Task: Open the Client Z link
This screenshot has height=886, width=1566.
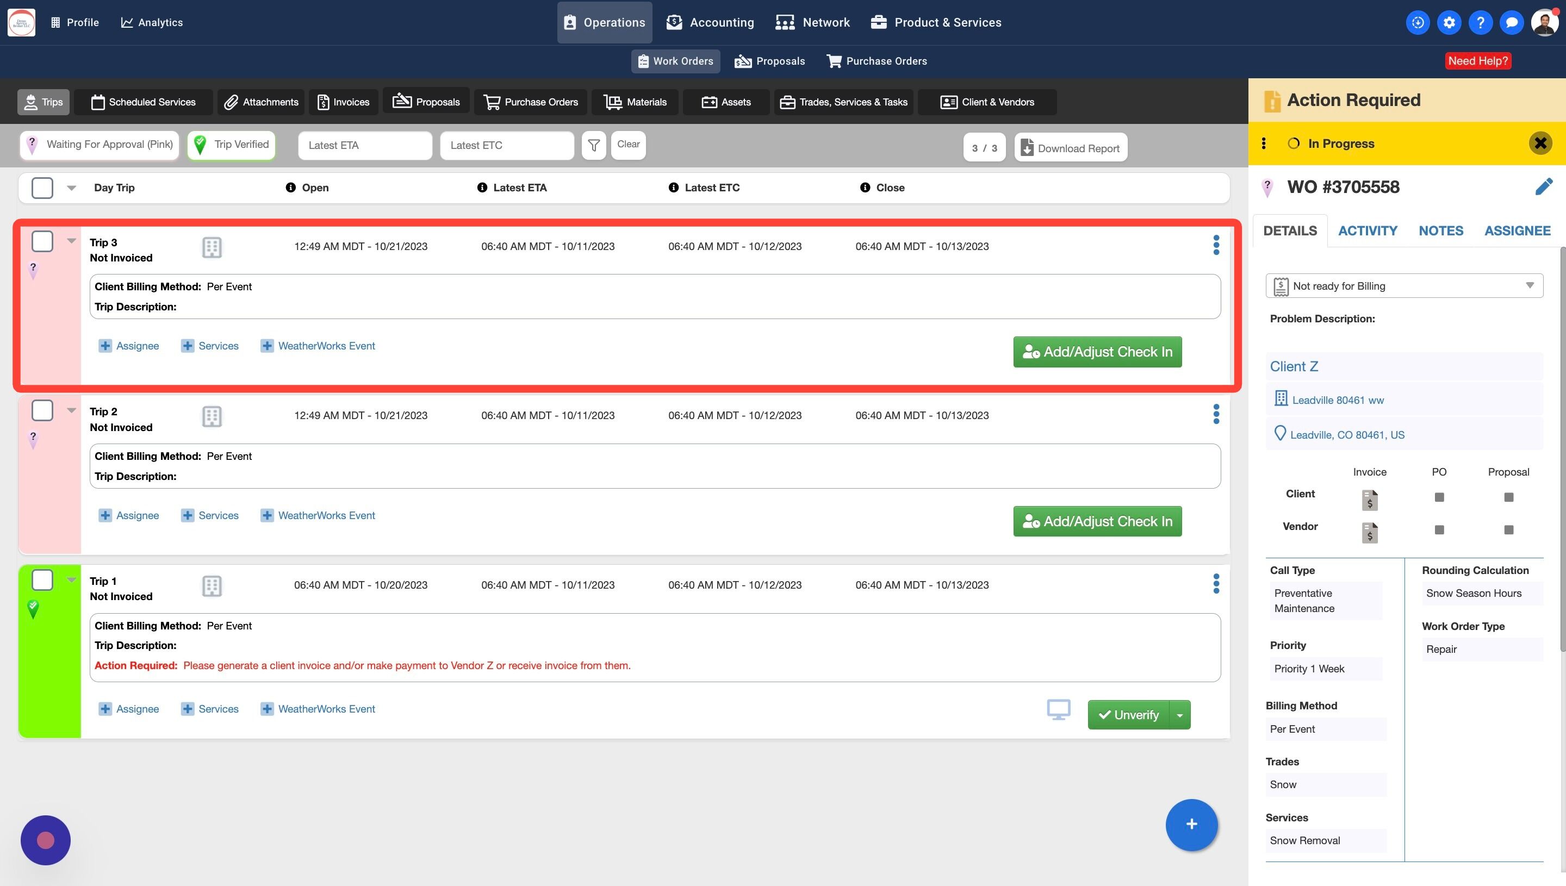Action: click(1294, 366)
